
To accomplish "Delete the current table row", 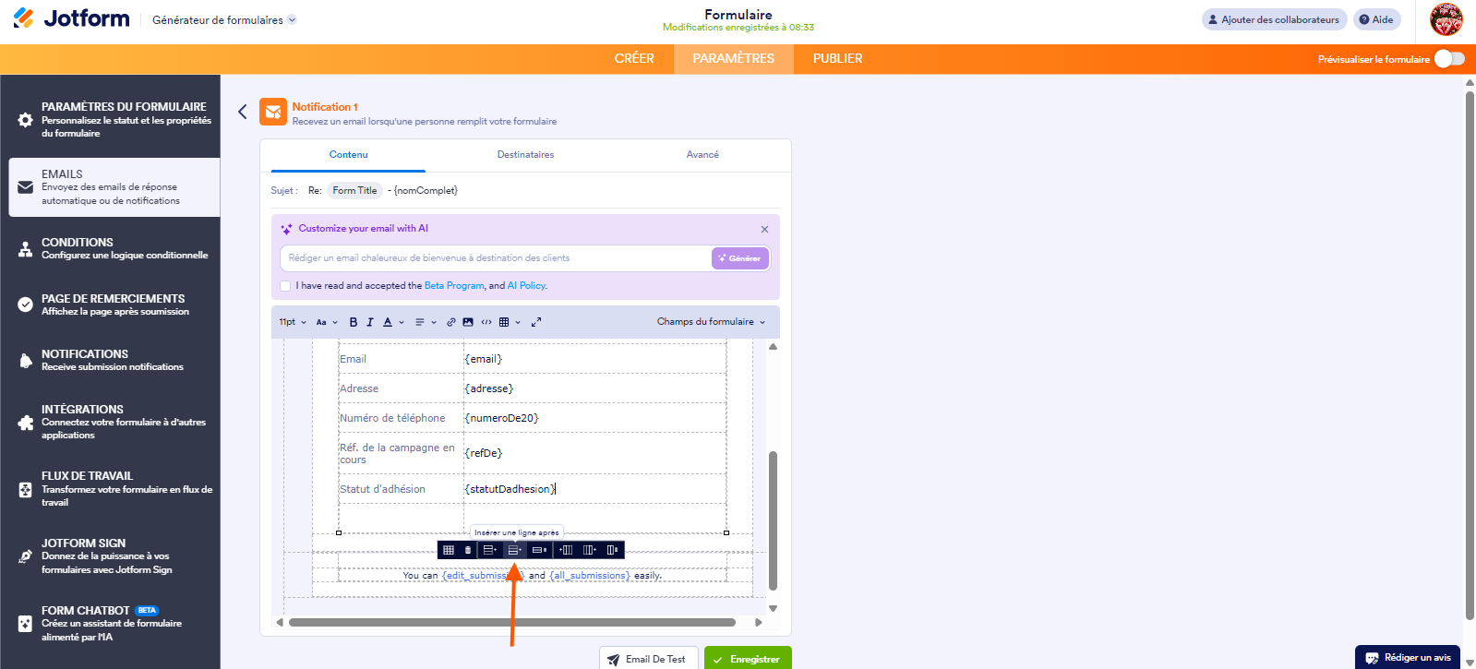I will click(x=540, y=550).
